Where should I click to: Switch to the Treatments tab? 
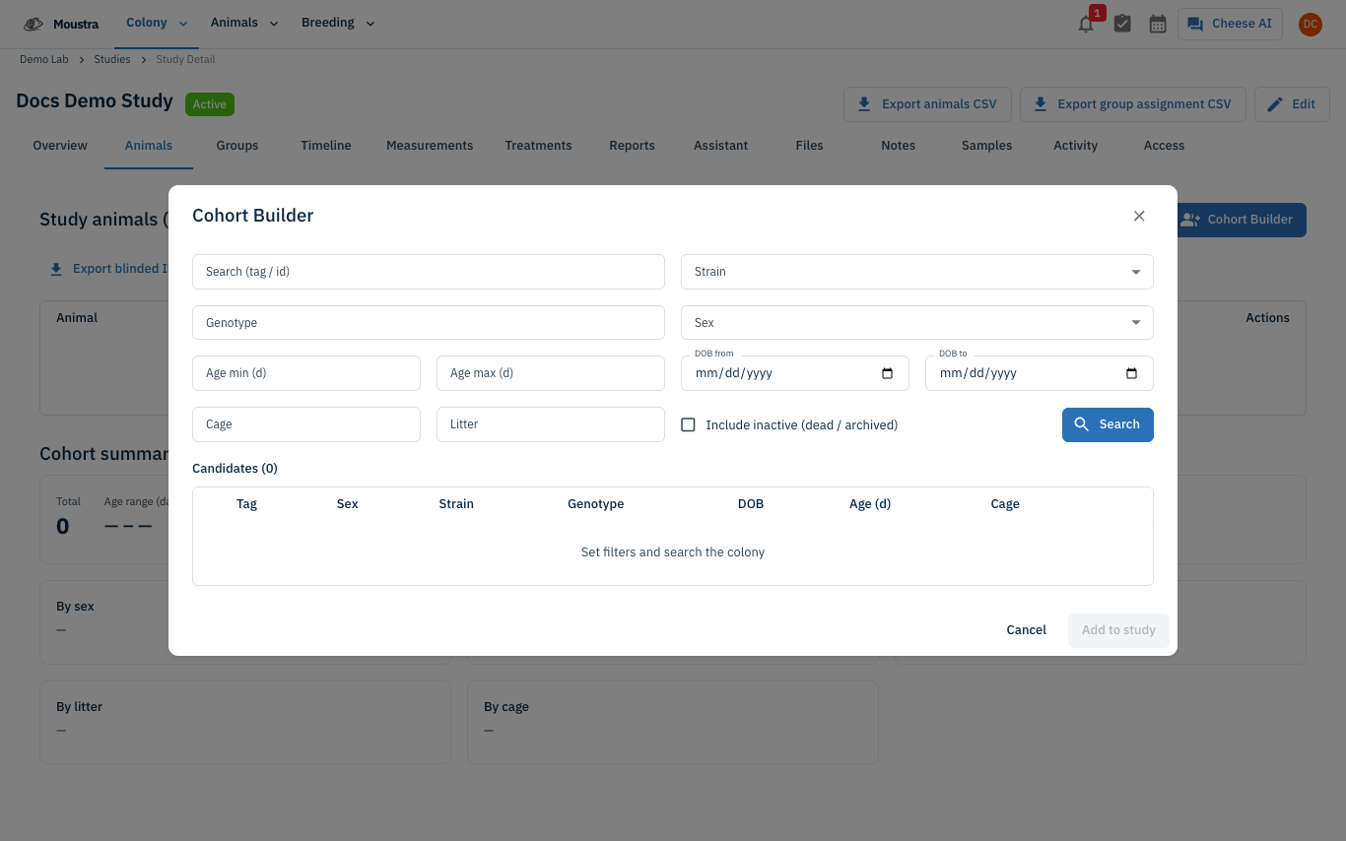point(538,146)
